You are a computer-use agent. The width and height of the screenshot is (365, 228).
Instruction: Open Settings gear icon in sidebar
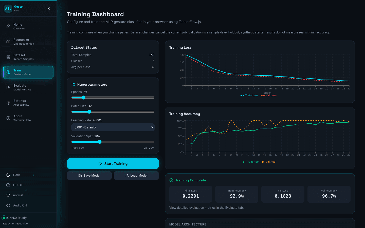[8, 103]
